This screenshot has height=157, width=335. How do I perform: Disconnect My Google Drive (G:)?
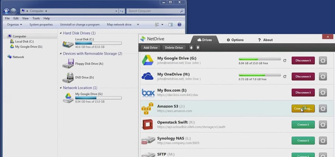303,60
